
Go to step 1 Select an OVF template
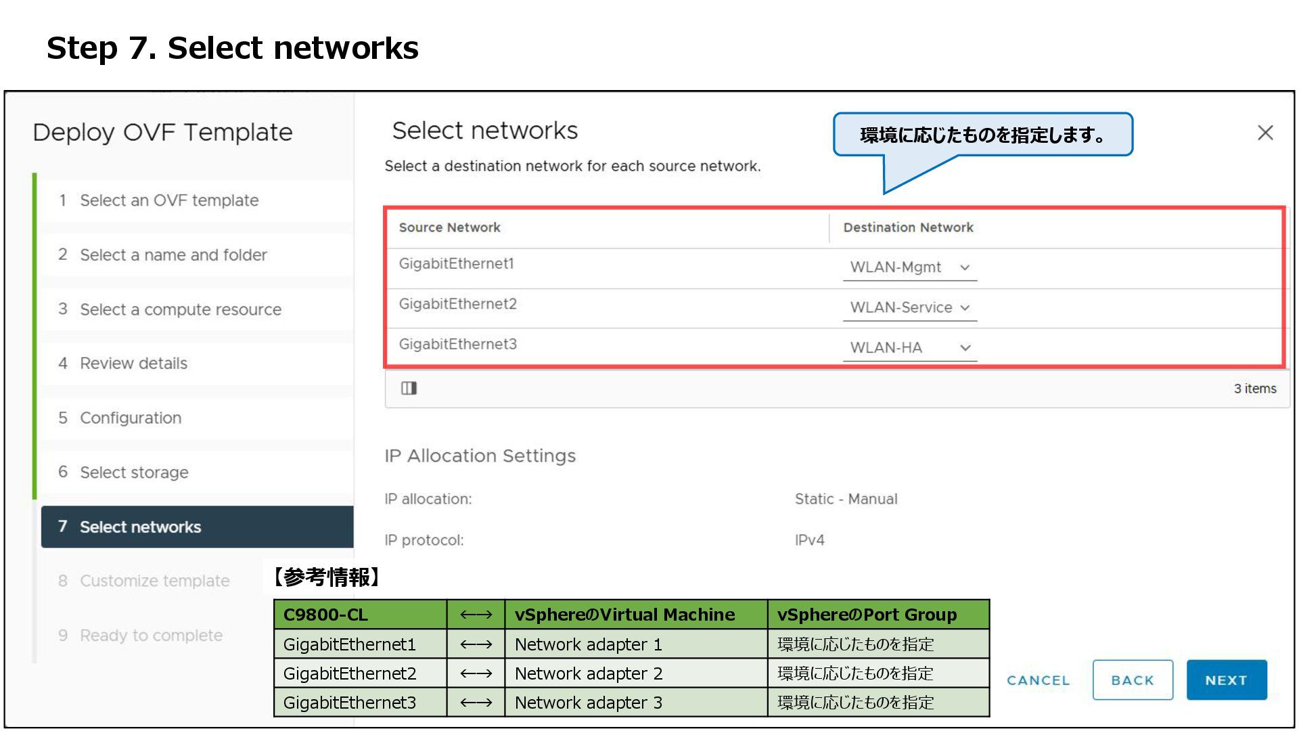point(169,200)
